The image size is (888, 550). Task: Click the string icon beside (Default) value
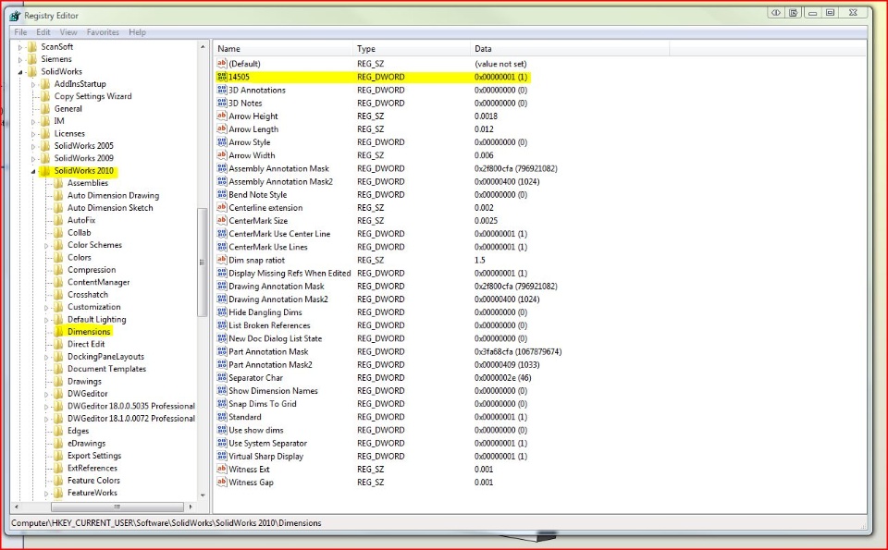pyautogui.click(x=222, y=64)
